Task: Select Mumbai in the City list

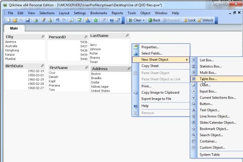Action: (10, 59)
